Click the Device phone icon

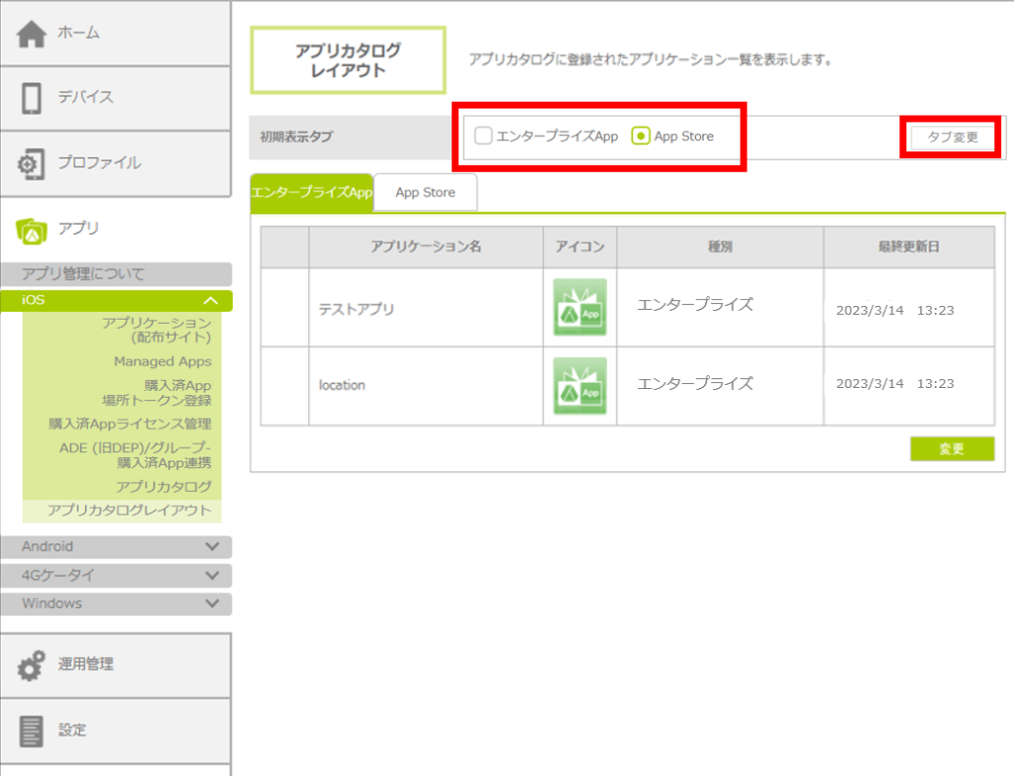click(x=32, y=98)
